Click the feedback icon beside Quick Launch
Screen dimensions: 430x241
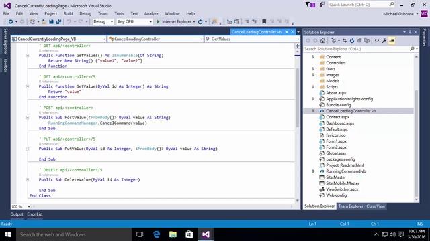(322, 5)
